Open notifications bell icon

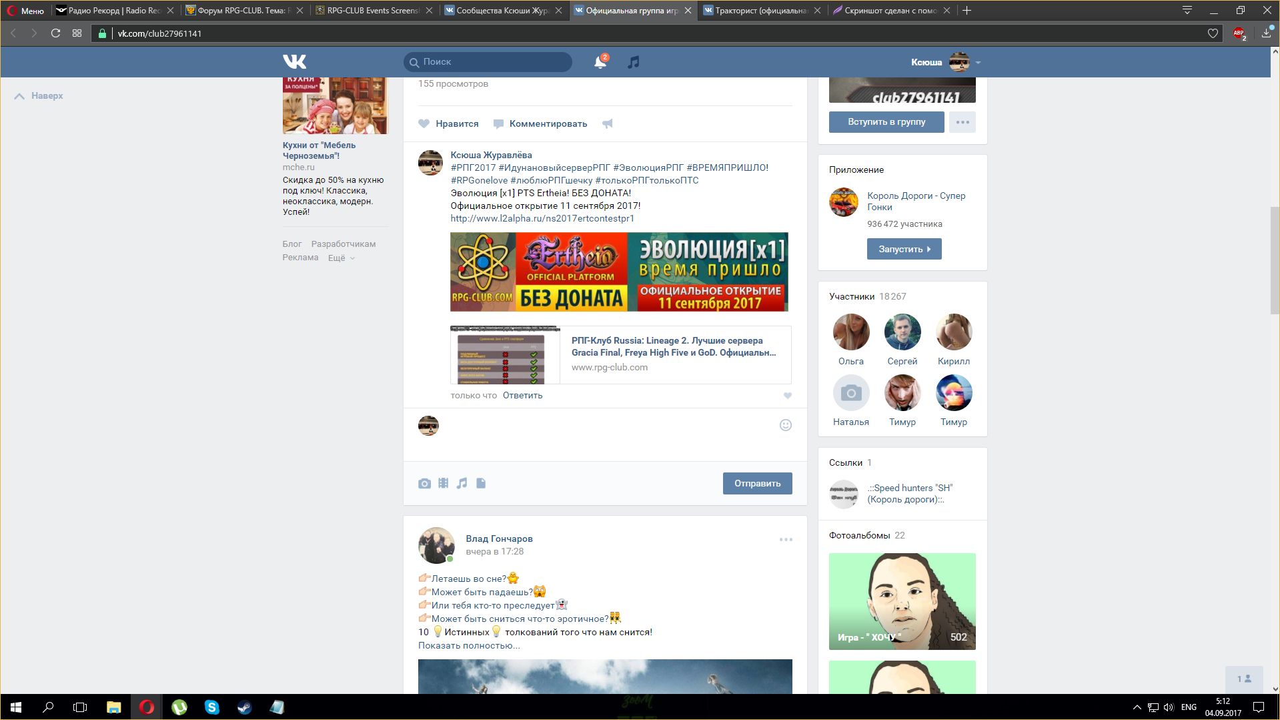(x=600, y=62)
